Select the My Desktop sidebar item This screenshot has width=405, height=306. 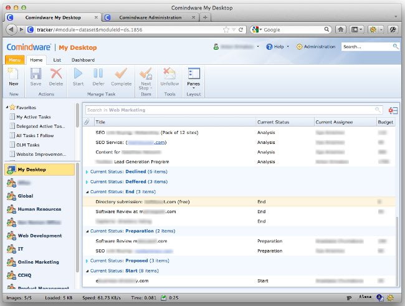39,170
